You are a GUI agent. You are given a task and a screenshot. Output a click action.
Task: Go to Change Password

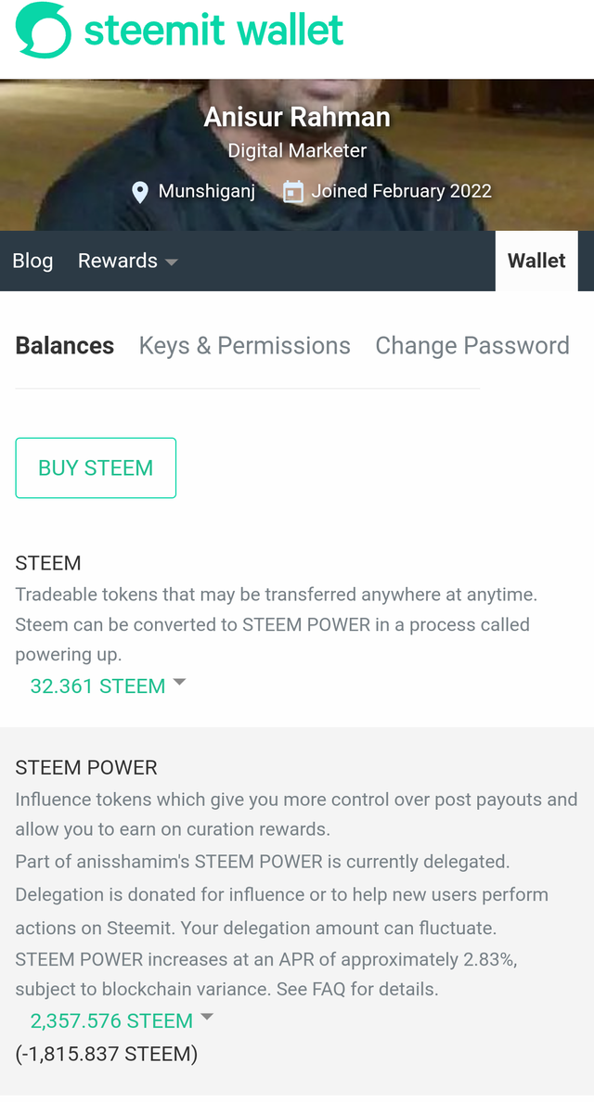point(471,346)
